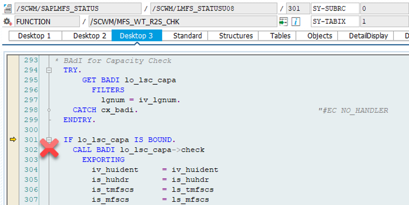This screenshot has height=205, width=409.
Task: Click the comment 'BAdI for Capacity Check'
Action: [x=117, y=61]
